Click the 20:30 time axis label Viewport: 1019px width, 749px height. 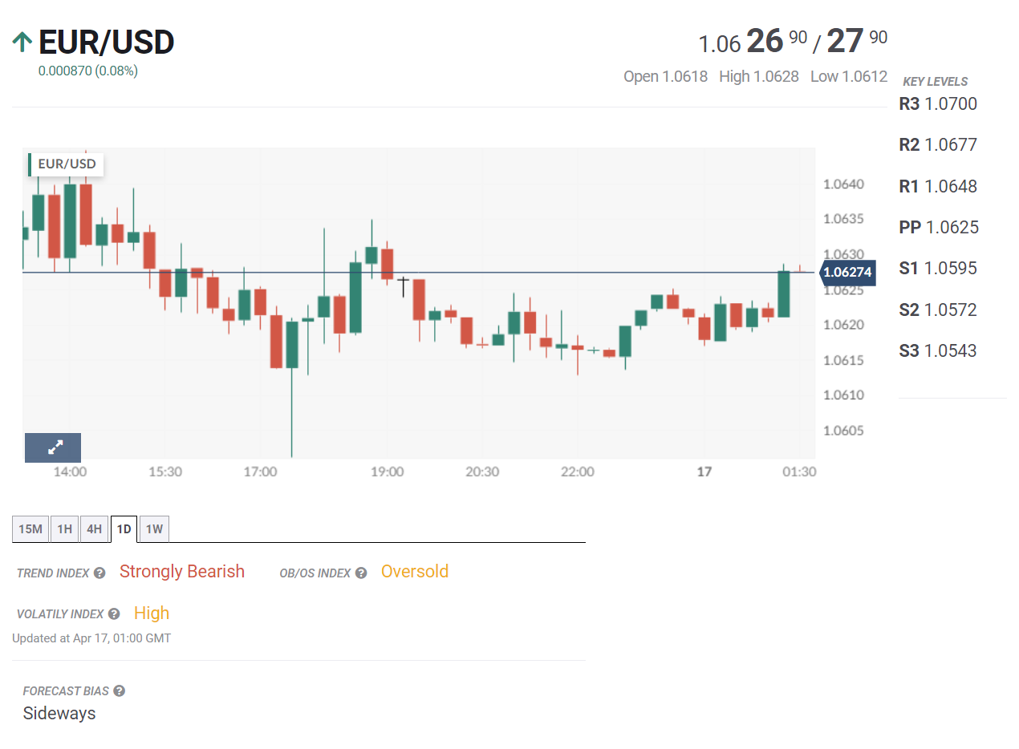coord(482,472)
